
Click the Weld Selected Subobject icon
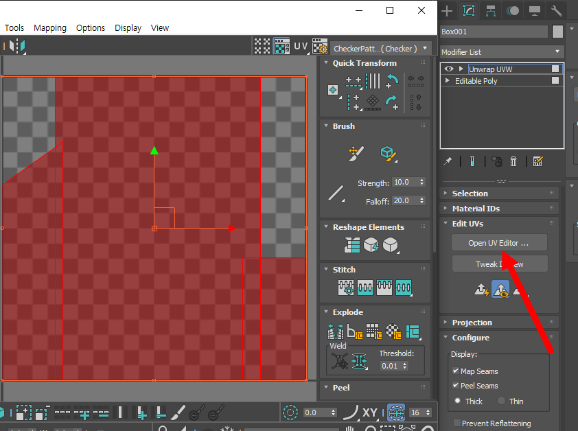[359, 361]
